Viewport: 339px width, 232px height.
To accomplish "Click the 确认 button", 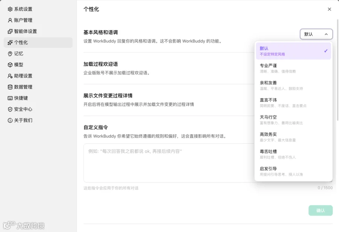I will [321, 211].
